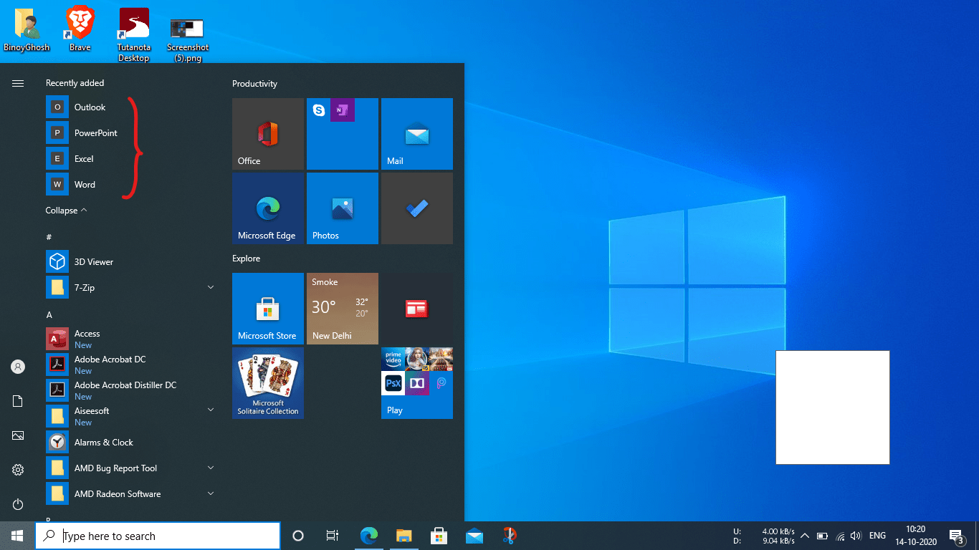
Task: Open the Photos tile
Action: point(343,208)
